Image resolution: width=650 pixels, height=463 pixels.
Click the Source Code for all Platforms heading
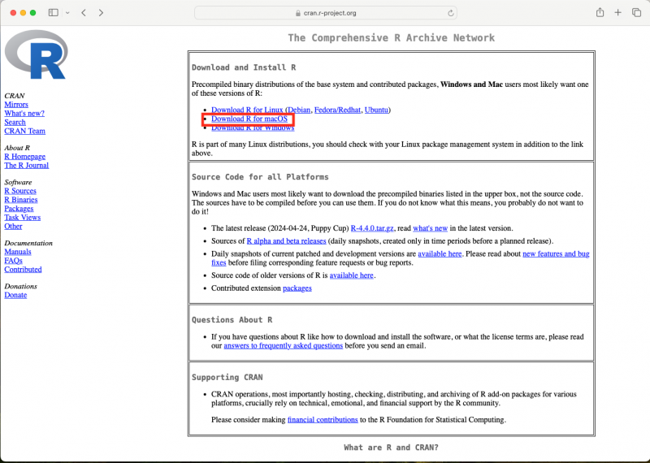pyautogui.click(x=260, y=177)
